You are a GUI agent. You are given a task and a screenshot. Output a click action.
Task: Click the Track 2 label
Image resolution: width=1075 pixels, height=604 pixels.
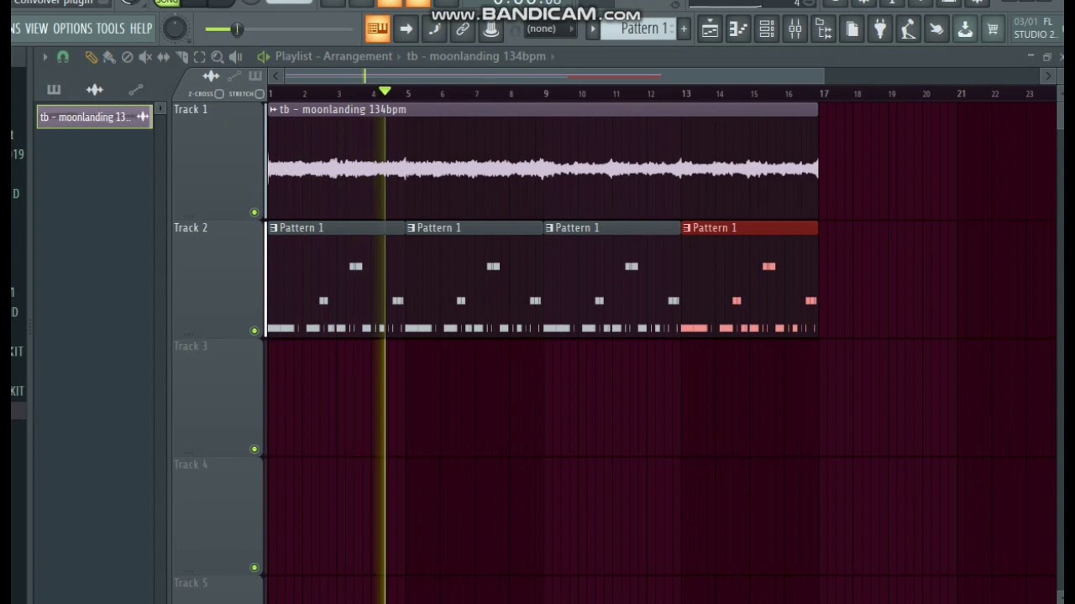(191, 228)
